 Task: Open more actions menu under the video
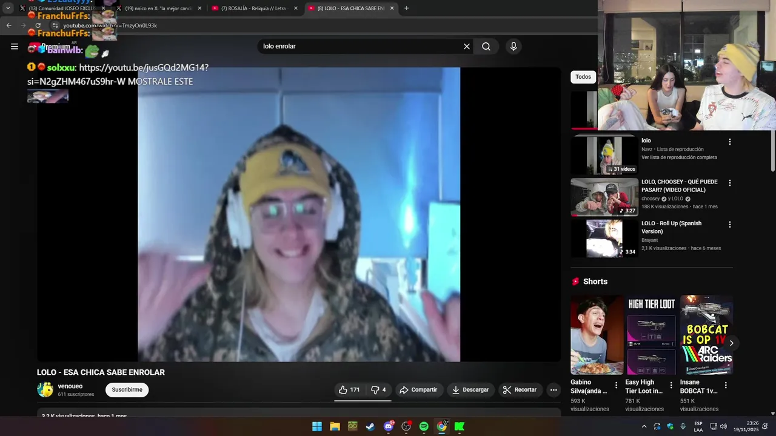pos(554,390)
